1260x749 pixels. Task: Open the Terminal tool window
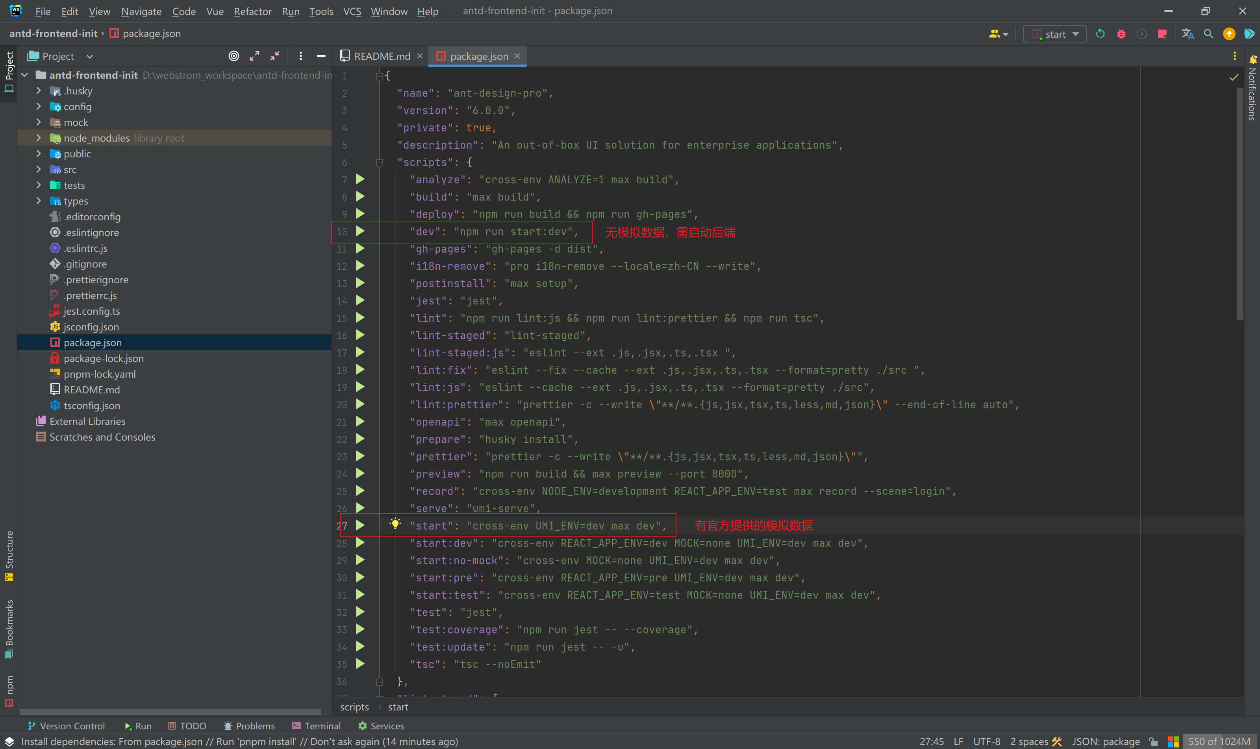(x=316, y=726)
